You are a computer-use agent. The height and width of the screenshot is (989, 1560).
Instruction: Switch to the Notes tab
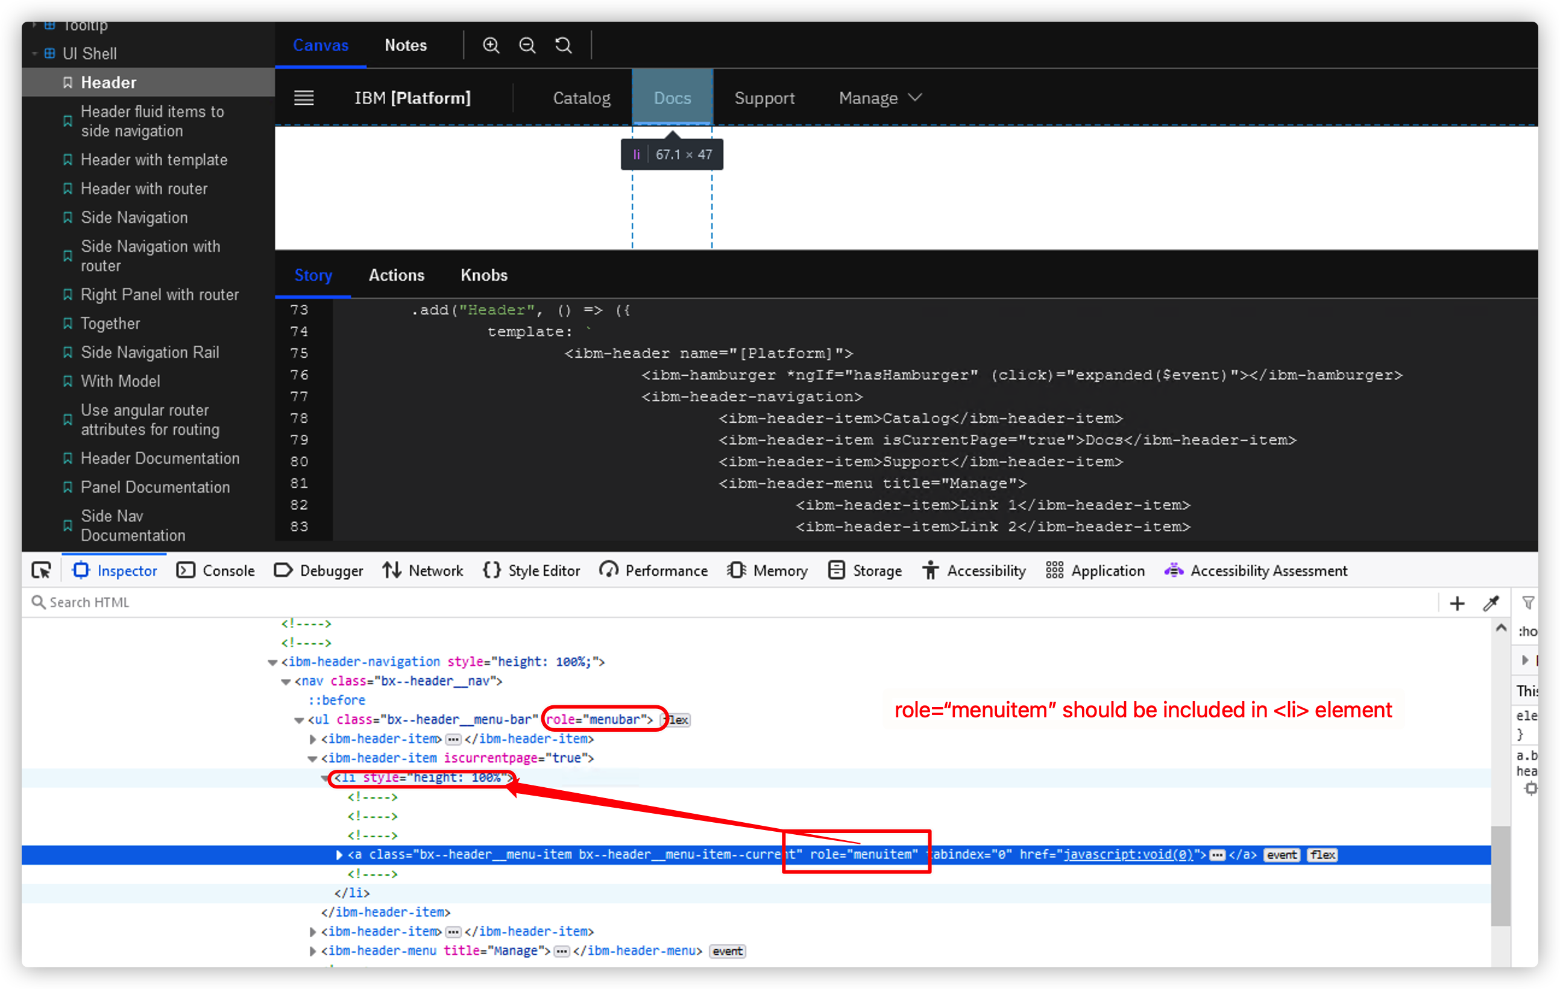[x=406, y=45]
